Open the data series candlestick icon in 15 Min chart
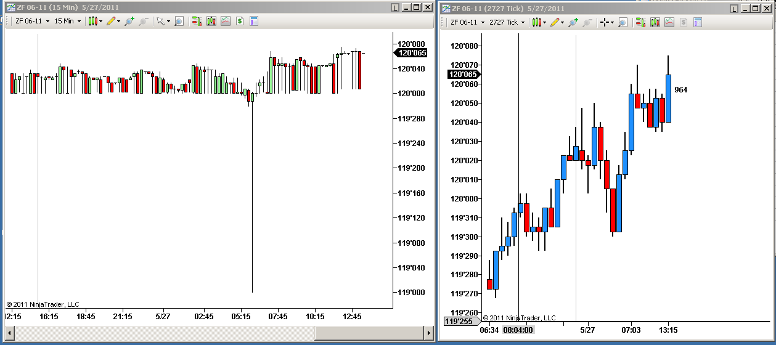The width and height of the screenshot is (776, 345). point(211,21)
